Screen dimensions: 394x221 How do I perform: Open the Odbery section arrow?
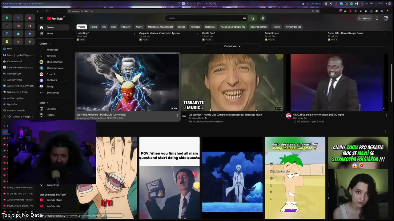click(50, 44)
